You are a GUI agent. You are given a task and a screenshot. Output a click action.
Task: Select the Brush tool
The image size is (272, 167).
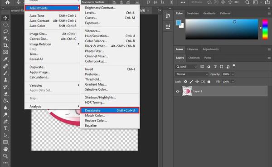(x=5, y=73)
